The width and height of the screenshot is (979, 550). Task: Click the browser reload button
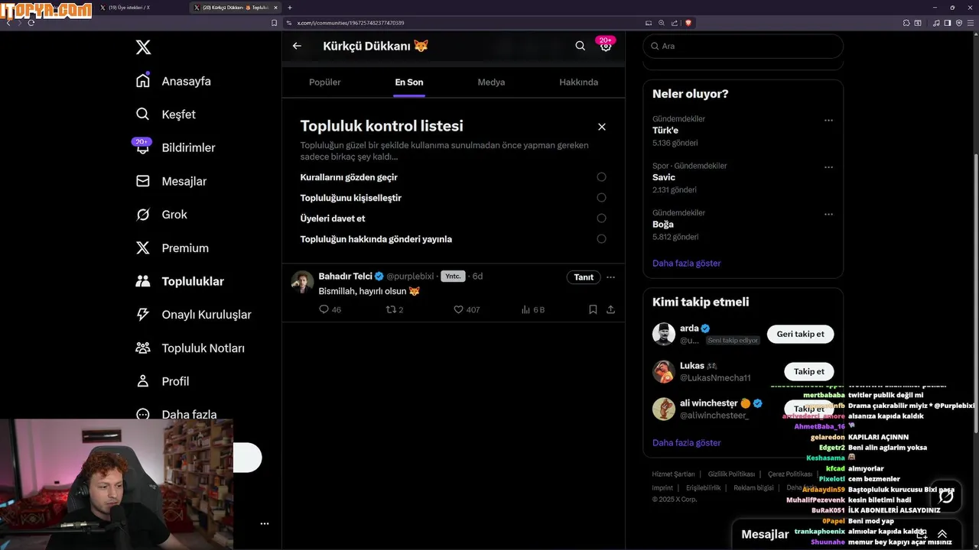point(31,23)
